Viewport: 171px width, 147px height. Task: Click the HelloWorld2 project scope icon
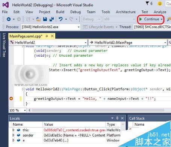pos(12,42)
